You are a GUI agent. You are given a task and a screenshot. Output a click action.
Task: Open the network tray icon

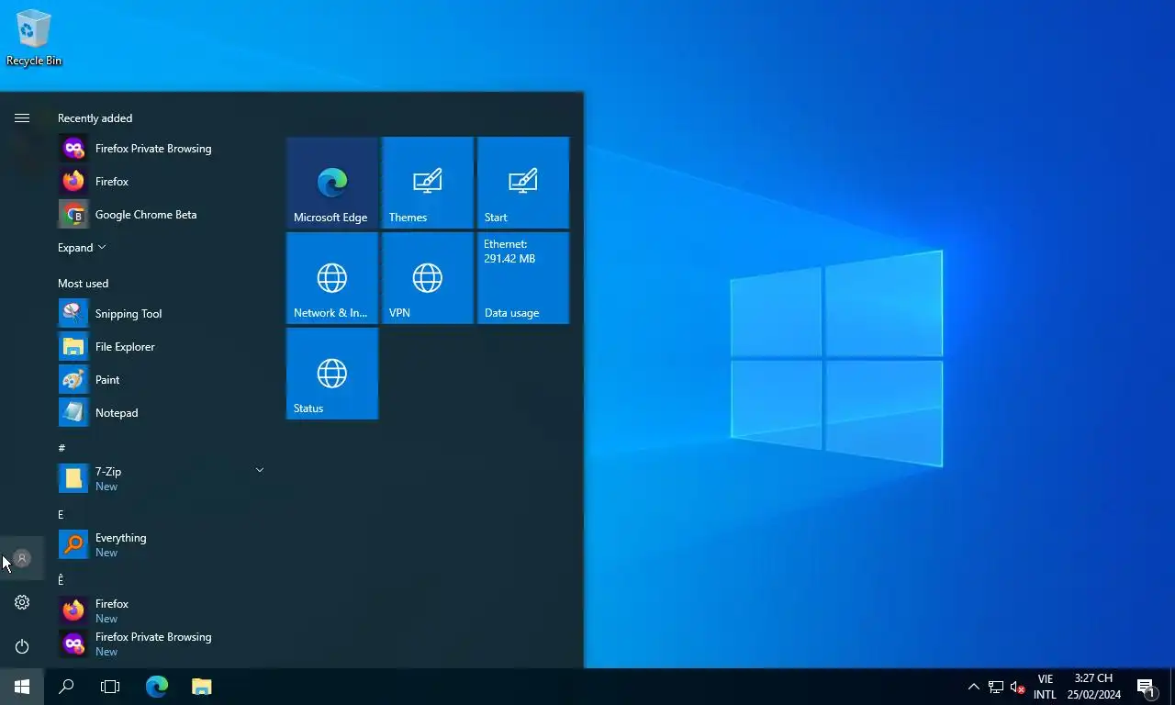coord(996,687)
